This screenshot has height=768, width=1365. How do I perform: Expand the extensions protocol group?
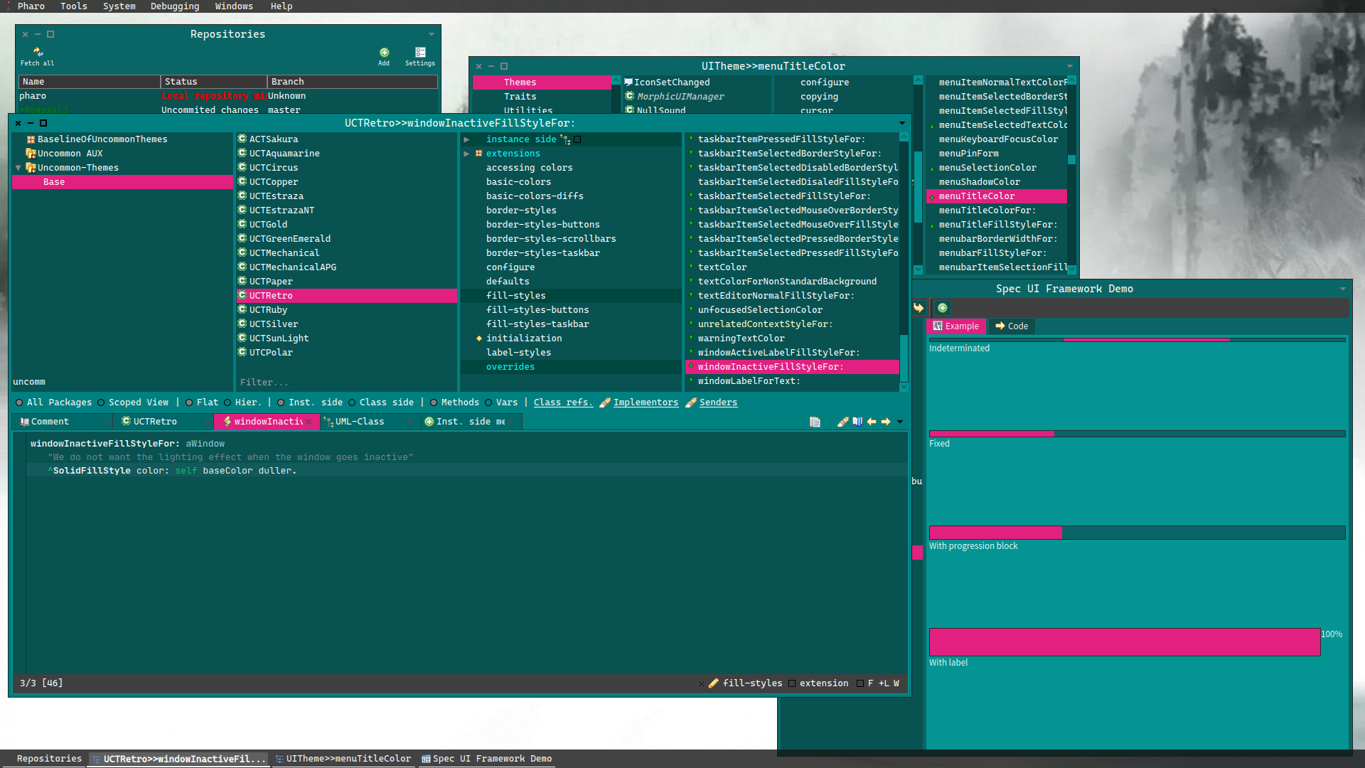(466, 154)
